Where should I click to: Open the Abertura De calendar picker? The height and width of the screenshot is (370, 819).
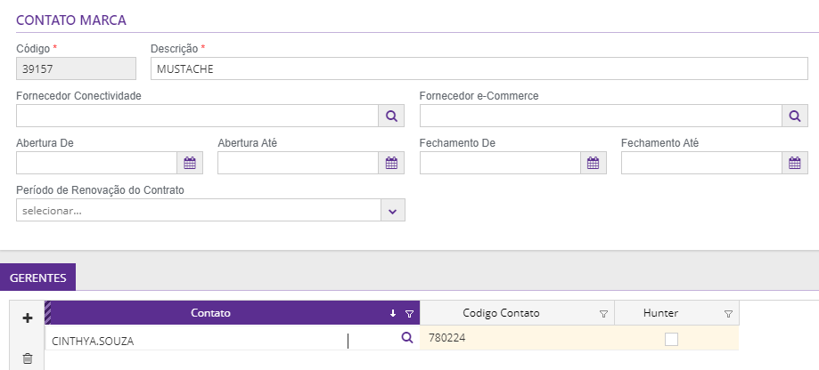(190, 163)
